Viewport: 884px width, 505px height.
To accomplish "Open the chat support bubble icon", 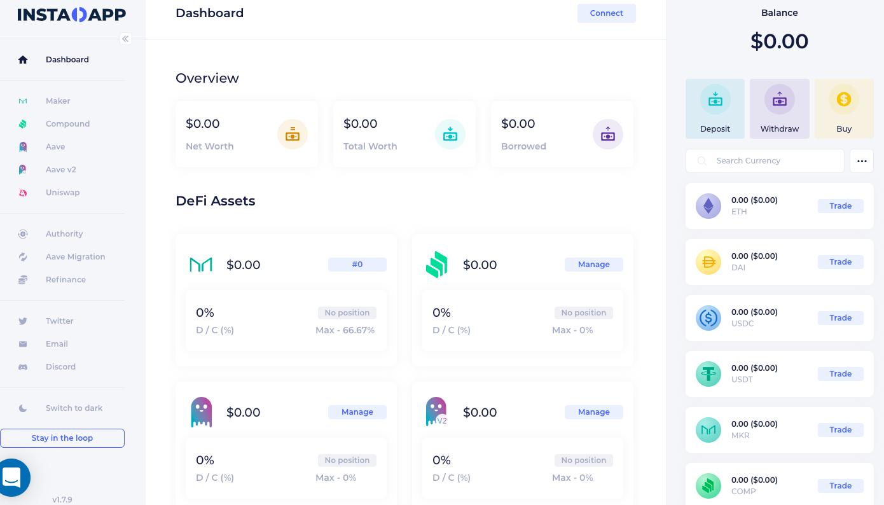I will [13, 477].
